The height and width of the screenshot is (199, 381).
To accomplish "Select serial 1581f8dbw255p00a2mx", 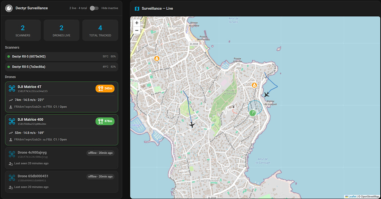I will tap(32, 124).
